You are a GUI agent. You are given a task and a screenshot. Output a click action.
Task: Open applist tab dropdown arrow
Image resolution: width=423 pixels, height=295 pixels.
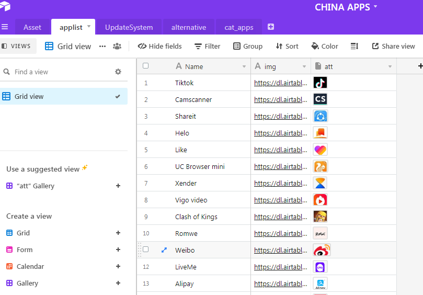(89, 27)
